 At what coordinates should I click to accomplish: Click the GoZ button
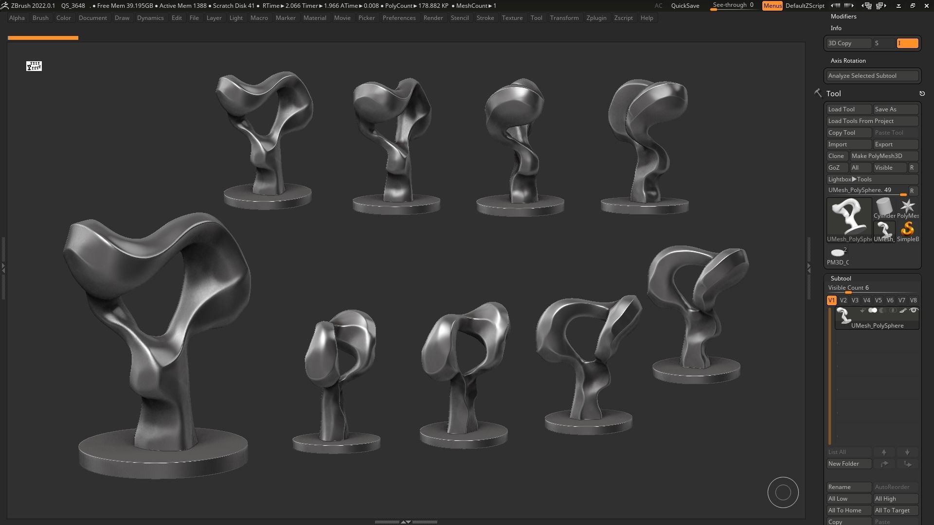coord(837,168)
